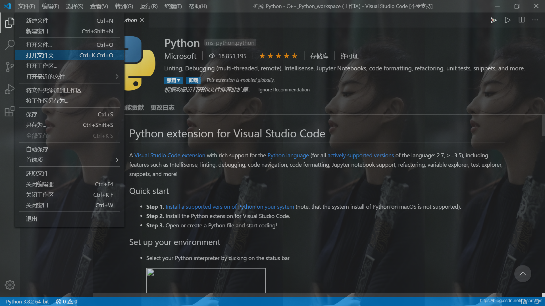Switch to the 功能贡献 tab
The height and width of the screenshot is (306, 545).
(x=134, y=108)
